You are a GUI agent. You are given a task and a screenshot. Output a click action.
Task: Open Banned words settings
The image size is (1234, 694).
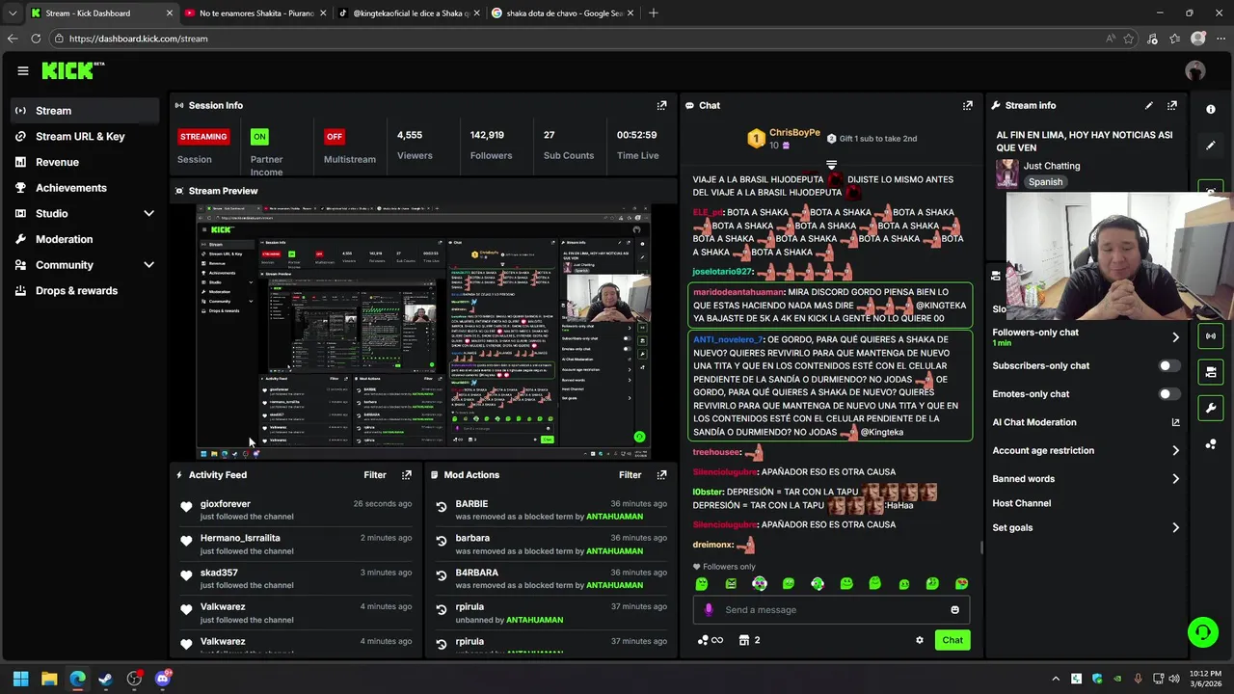pos(1086,479)
